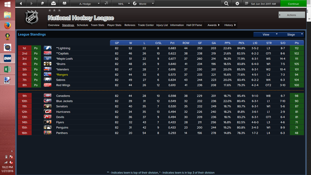Screen dimensions: 311x175
Task: Select the Standings tab
Action: [x=68, y=25]
